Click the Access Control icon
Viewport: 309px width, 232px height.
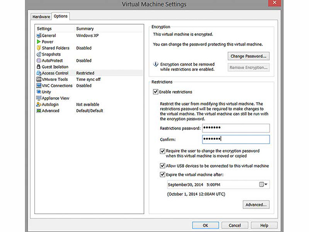click(39, 73)
